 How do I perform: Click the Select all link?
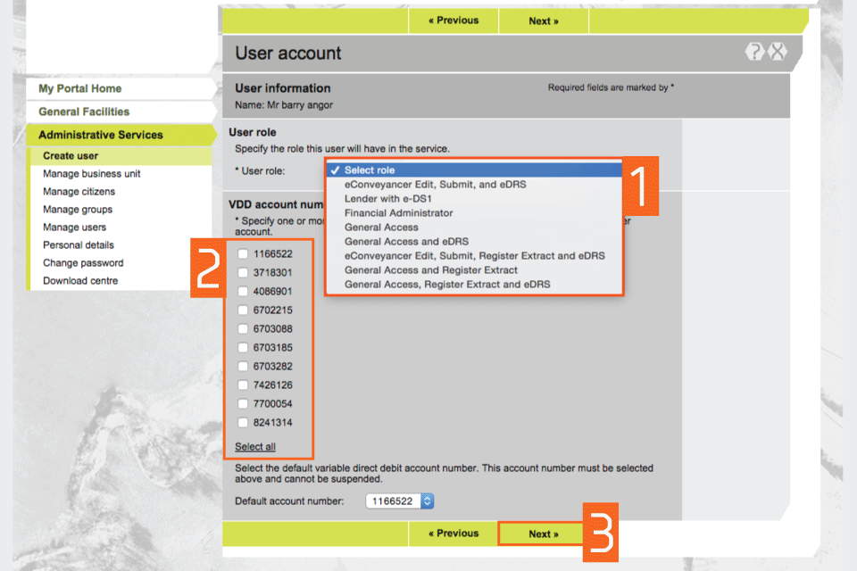[255, 447]
